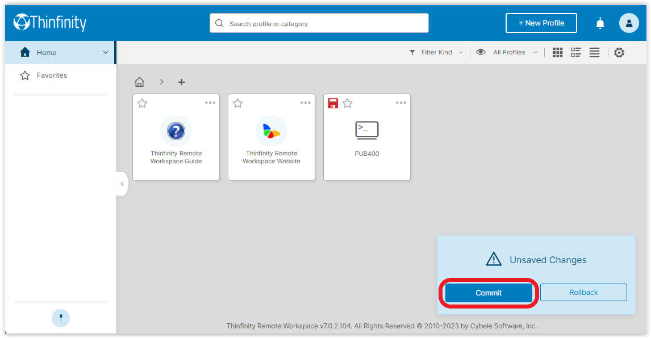Image resolution: width=651 pixels, height=338 pixels.
Task: Toggle the eye visibility icon
Action: pyautogui.click(x=481, y=52)
